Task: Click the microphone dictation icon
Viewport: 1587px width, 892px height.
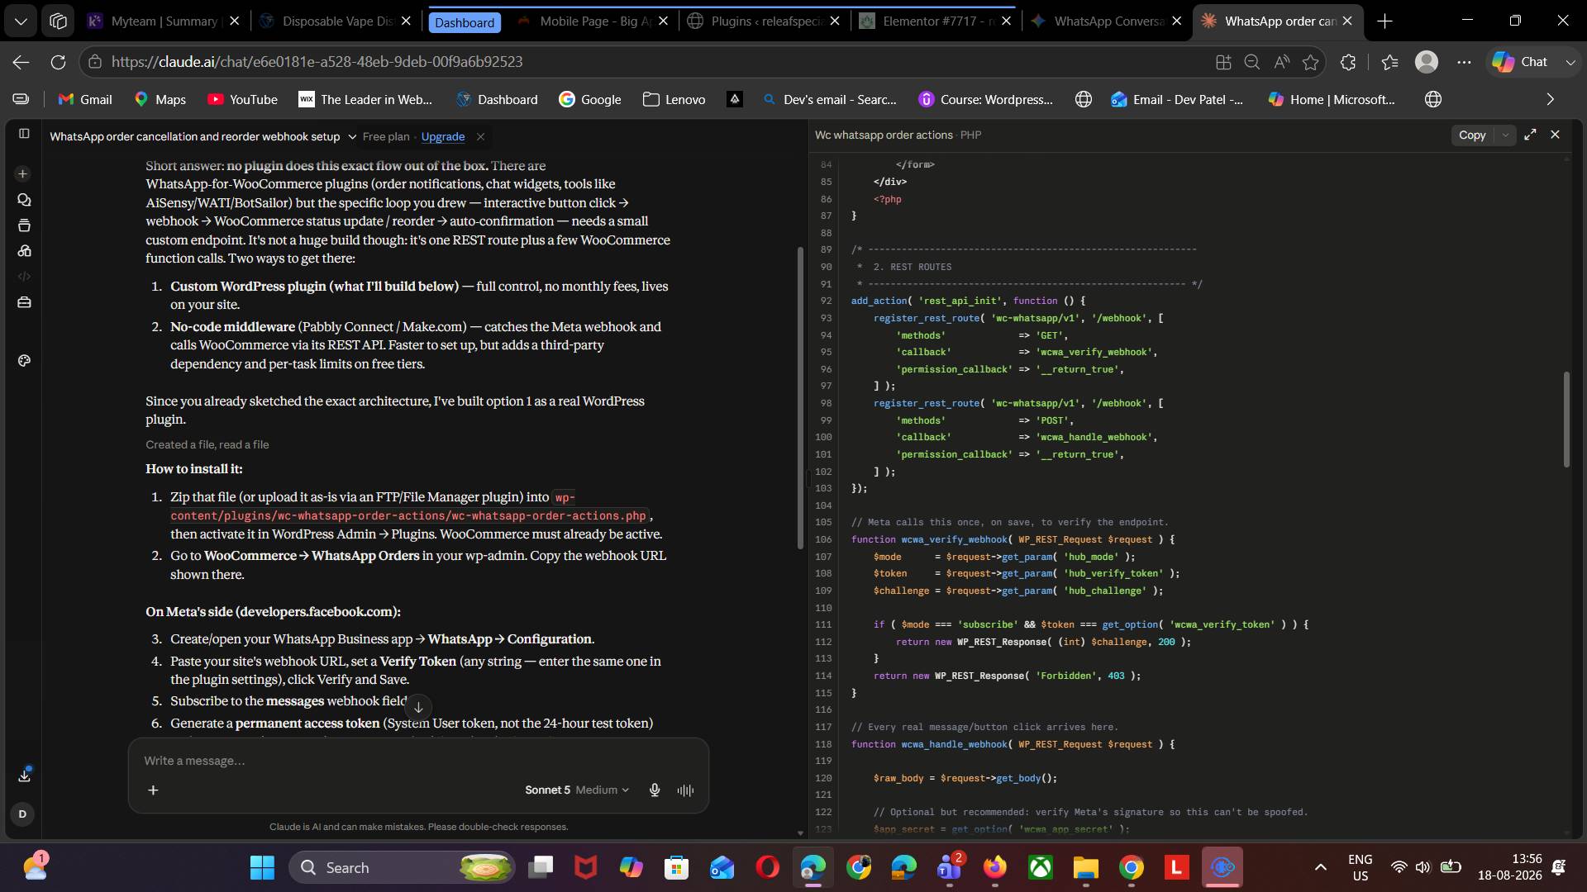Action: point(655,790)
